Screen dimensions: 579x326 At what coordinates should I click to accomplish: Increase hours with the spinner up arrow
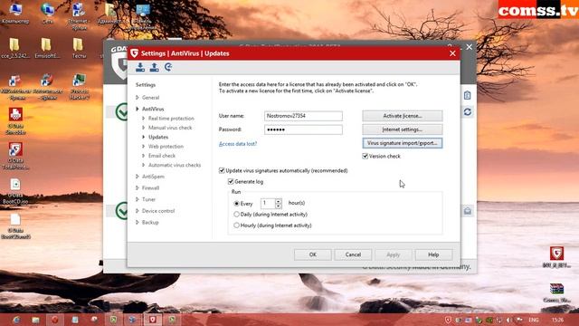tap(279, 201)
